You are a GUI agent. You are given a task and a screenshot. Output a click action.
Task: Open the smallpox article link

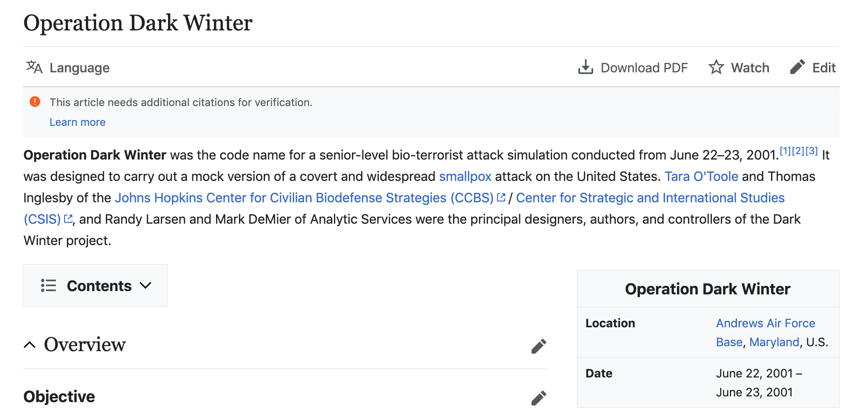coord(465,176)
